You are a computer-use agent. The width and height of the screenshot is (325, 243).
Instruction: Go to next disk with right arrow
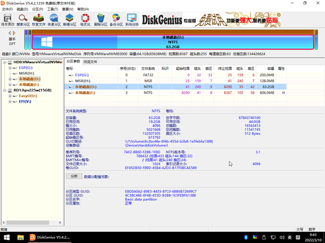(14, 33)
